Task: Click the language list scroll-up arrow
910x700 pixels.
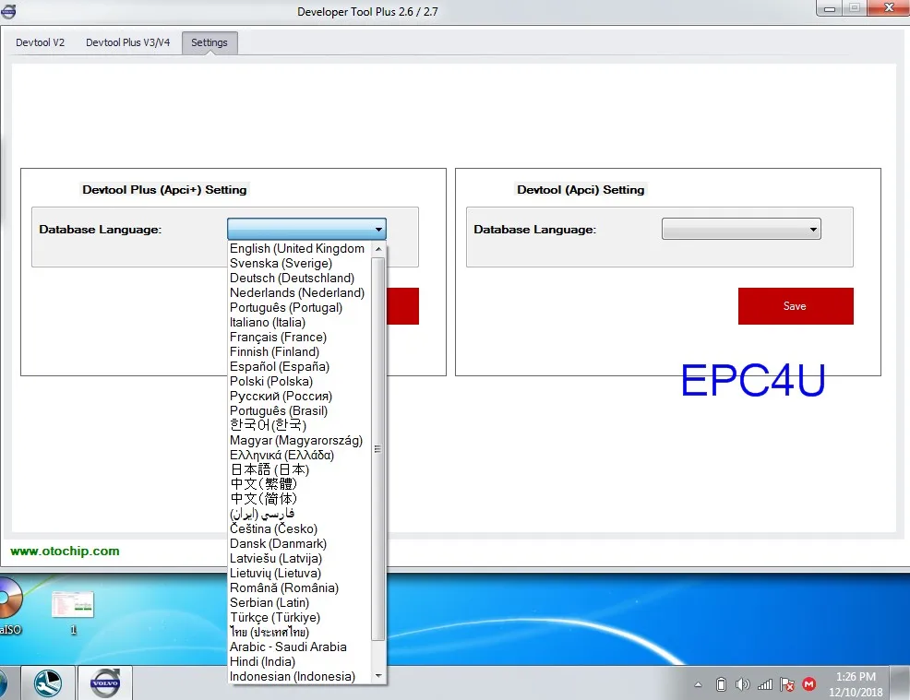Action: (x=378, y=249)
